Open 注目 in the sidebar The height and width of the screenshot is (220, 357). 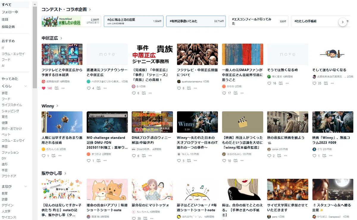[x=5, y=20]
